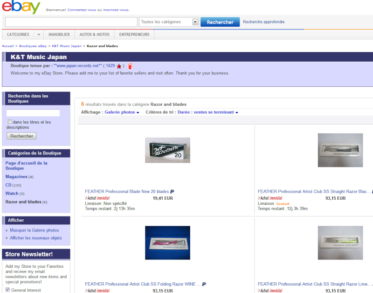Click the blue Rechercher search button
This screenshot has height=293, width=373.
(220, 22)
